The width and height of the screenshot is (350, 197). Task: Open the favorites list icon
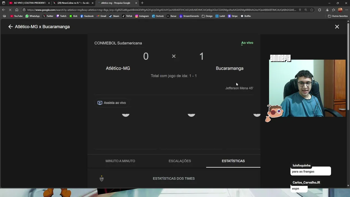click(x=334, y=10)
